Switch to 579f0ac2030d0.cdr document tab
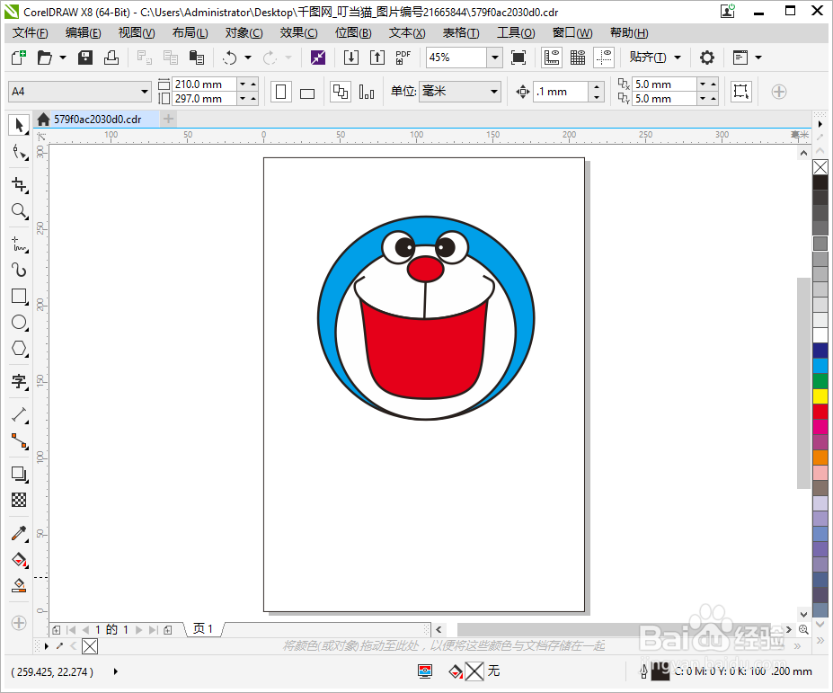The width and height of the screenshot is (833, 693). pyautogui.click(x=97, y=119)
